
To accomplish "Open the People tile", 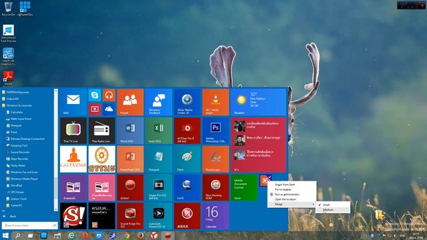I will click(x=130, y=102).
